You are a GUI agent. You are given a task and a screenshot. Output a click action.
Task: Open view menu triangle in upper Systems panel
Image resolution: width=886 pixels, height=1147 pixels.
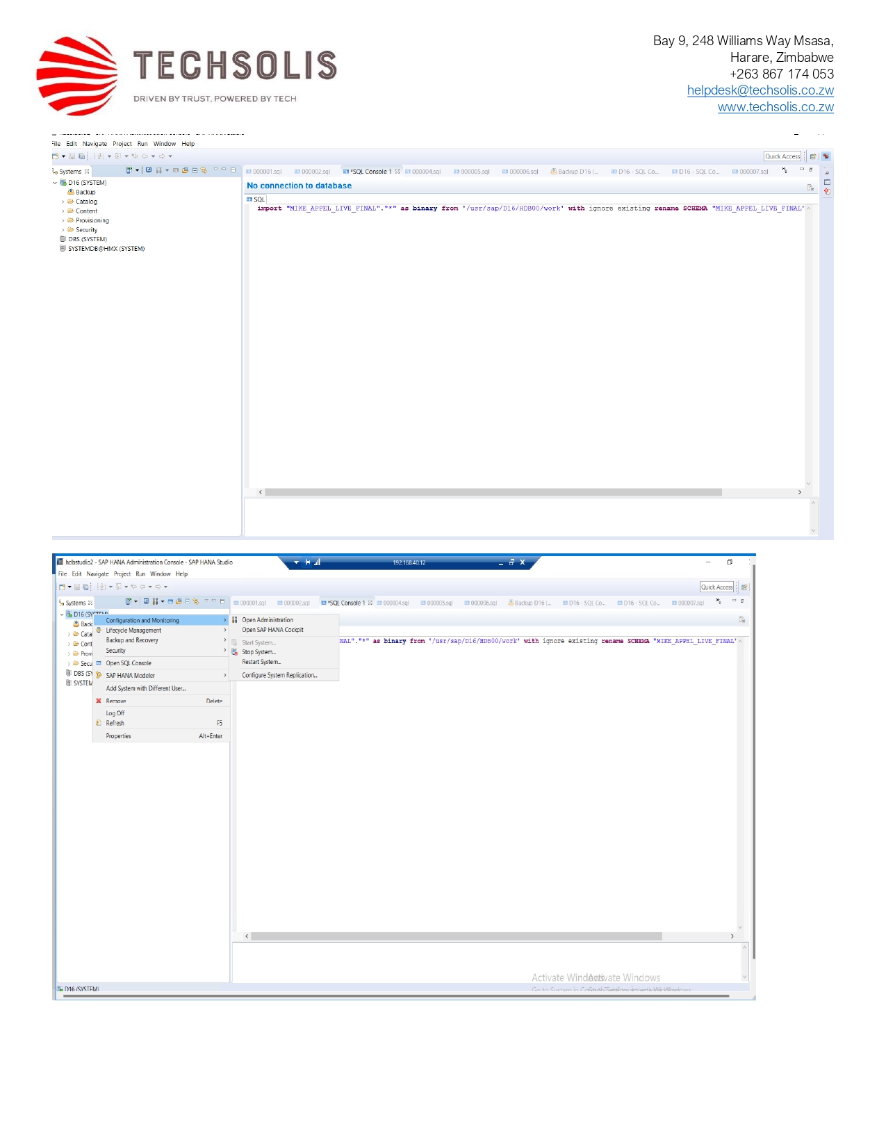215,169
